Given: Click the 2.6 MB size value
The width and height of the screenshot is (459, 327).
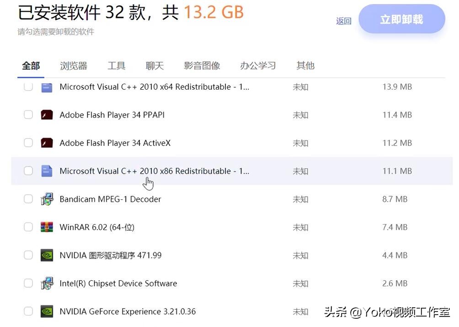Looking at the screenshot, I should point(395,284).
